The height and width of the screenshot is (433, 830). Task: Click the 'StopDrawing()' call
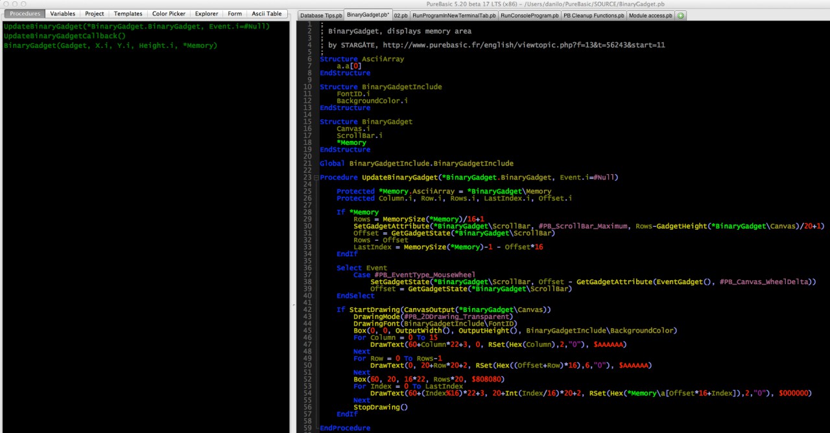coord(381,407)
